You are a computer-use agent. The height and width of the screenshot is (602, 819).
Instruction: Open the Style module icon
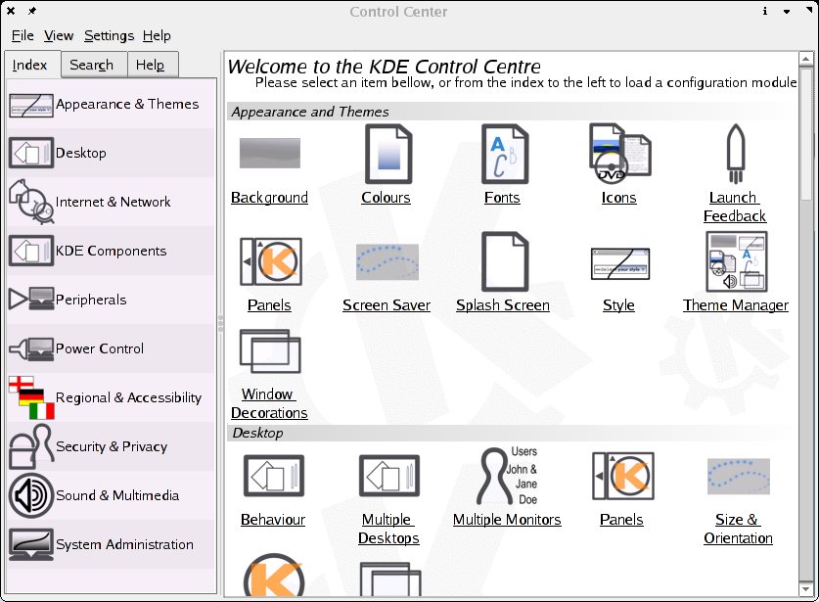click(x=620, y=264)
